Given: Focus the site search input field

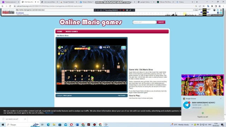Looking at the screenshot, I should [144, 22].
